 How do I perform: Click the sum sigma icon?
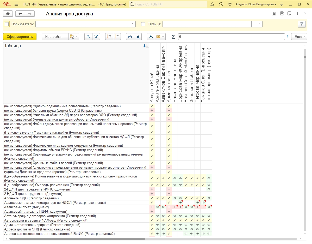173,37
